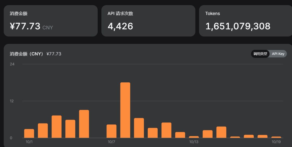Image resolution: width=292 pixels, height=147 pixels.
Task: Click the 10/1 bar in chart
Action: [29, 134]
